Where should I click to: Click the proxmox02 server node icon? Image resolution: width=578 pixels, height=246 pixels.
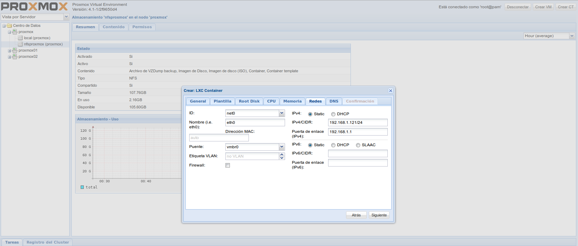[15, 57]
